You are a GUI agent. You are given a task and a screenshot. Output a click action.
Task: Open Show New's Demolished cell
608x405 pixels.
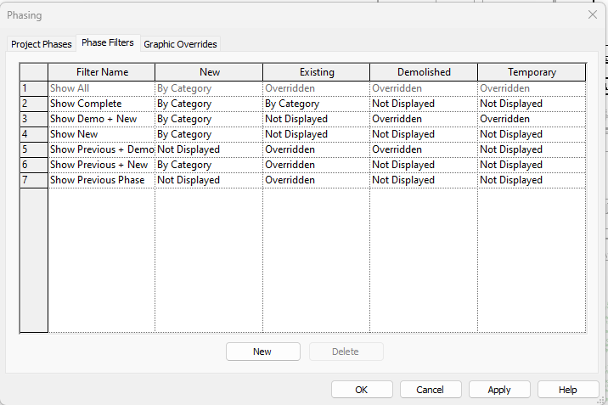coord(424,134)
